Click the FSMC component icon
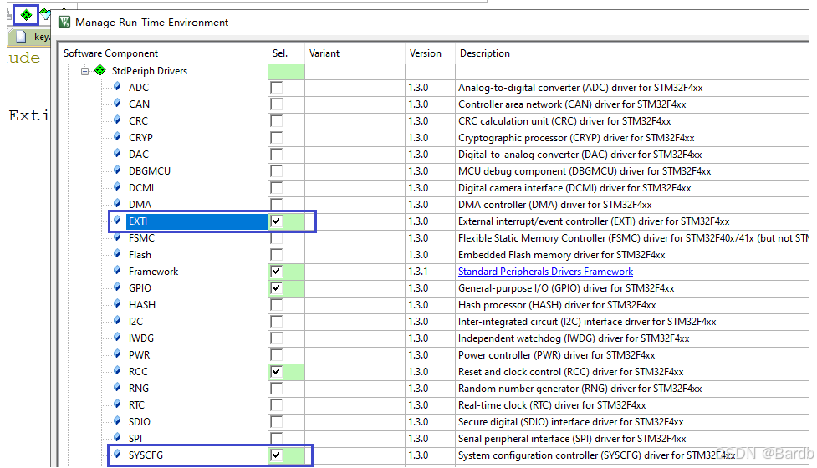The height and width of the screenshot is (468, 817). point(117,237)
